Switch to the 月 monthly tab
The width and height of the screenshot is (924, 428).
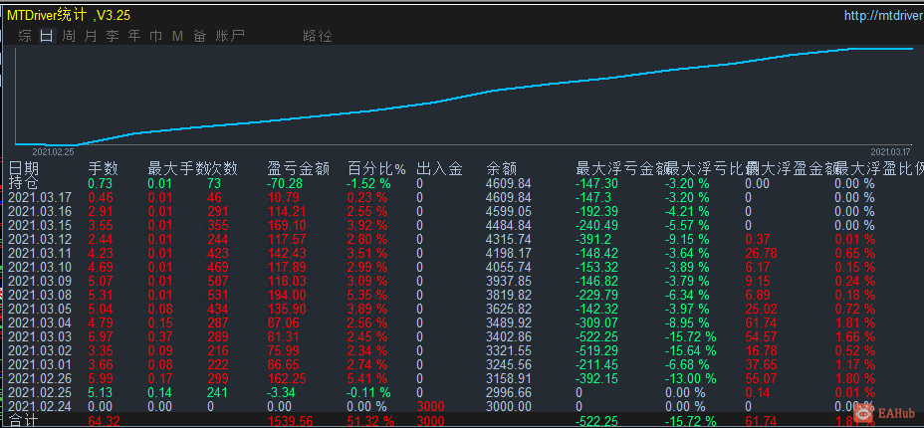[91, 36]
